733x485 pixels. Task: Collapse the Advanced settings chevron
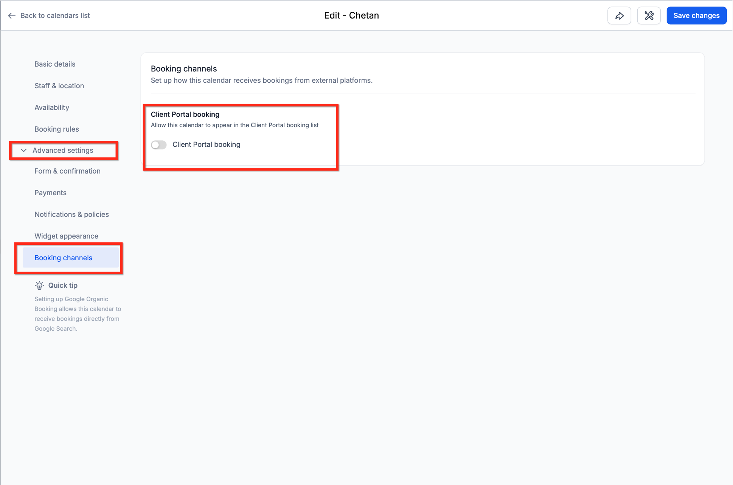[23, 150]
